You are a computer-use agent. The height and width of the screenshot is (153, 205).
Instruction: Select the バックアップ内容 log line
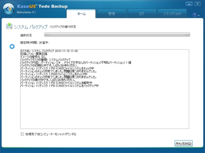coord(76,63)
